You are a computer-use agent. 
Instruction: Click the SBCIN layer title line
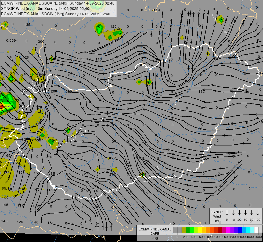[x=56, y=14]
